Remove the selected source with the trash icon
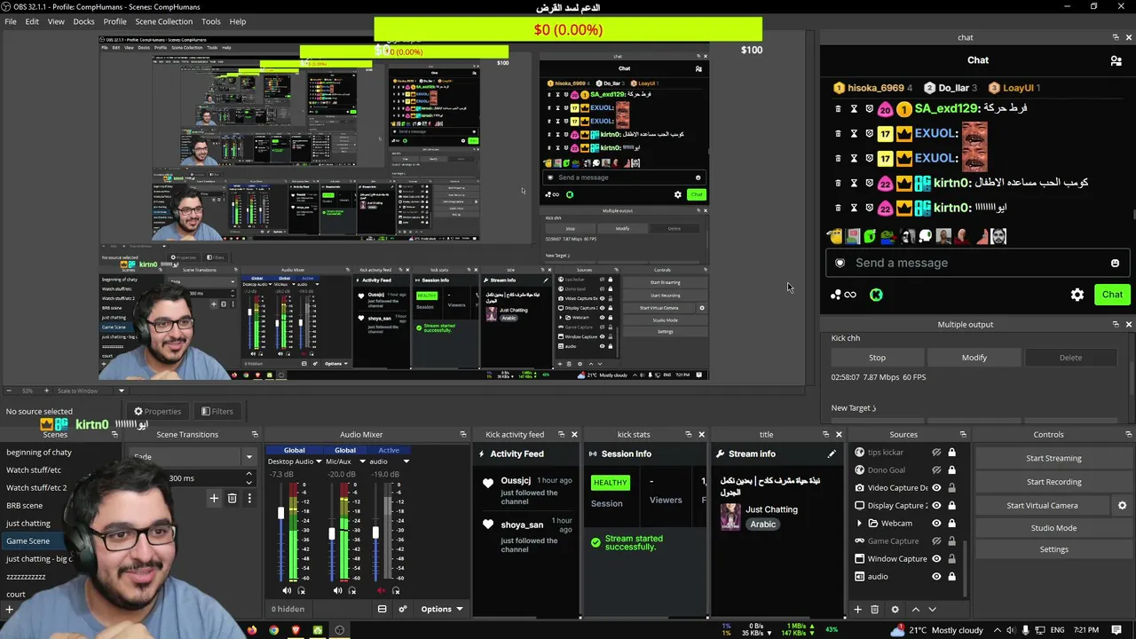 (x=874, y=610)
